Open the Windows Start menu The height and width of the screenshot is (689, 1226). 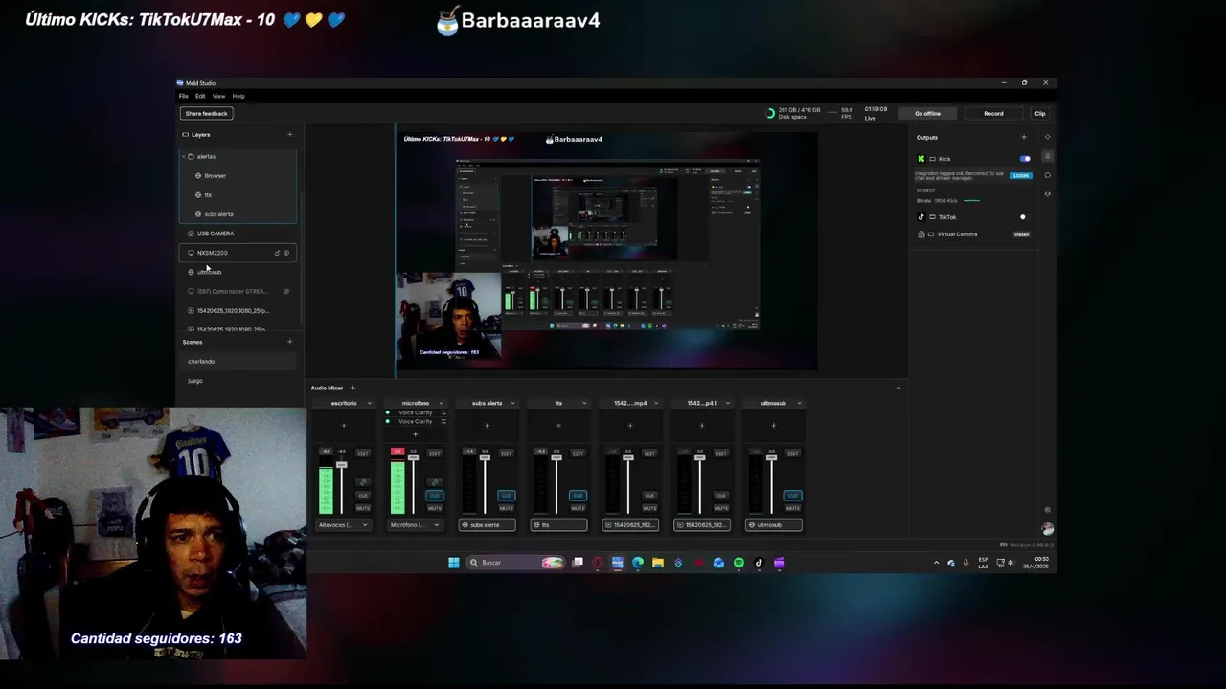point(454,563)
